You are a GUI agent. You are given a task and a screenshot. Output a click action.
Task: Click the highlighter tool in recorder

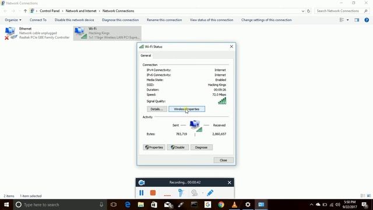coord(181,192)
